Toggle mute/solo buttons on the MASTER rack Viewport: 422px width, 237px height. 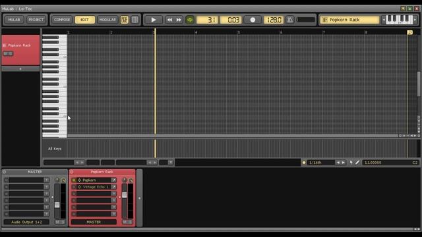(x=60, y=222)
